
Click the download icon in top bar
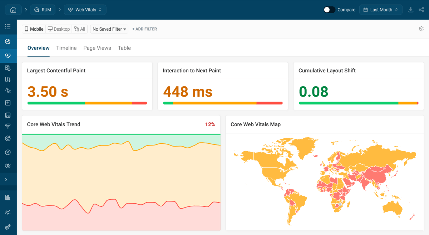pos(411,10)
